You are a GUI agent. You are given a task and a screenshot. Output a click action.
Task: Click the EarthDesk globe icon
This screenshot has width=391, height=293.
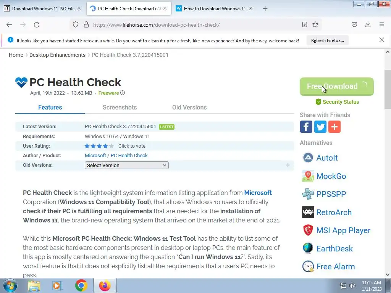308,248
